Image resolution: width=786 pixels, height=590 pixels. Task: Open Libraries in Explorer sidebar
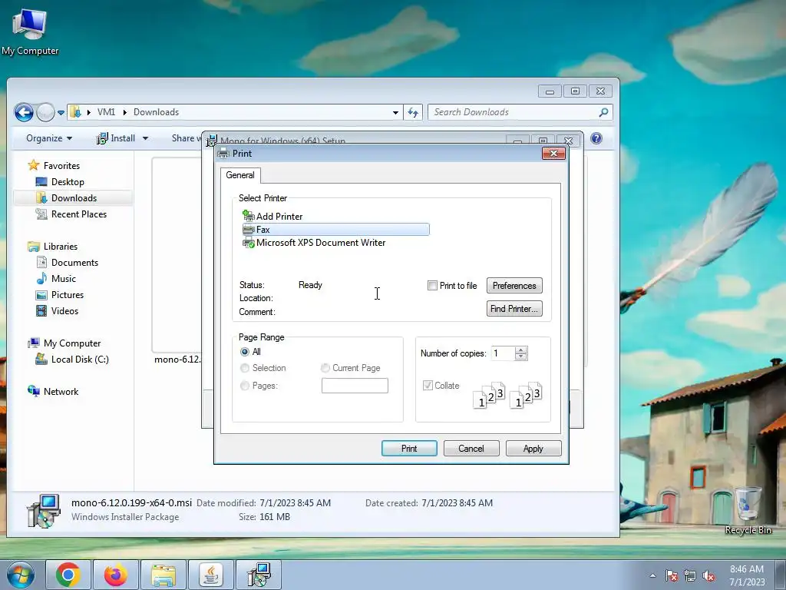point(60,247)
